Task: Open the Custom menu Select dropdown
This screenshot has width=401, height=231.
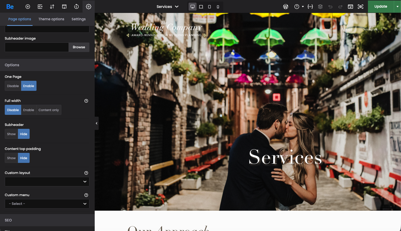Action: 47,204
